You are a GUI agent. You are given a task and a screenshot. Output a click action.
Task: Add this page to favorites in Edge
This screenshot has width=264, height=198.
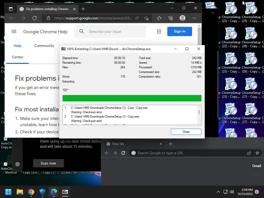146,18
